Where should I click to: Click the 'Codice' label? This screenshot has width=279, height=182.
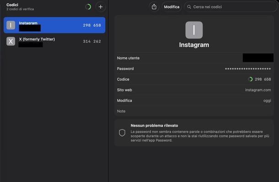pyautogui.click(x=123, y=79)
